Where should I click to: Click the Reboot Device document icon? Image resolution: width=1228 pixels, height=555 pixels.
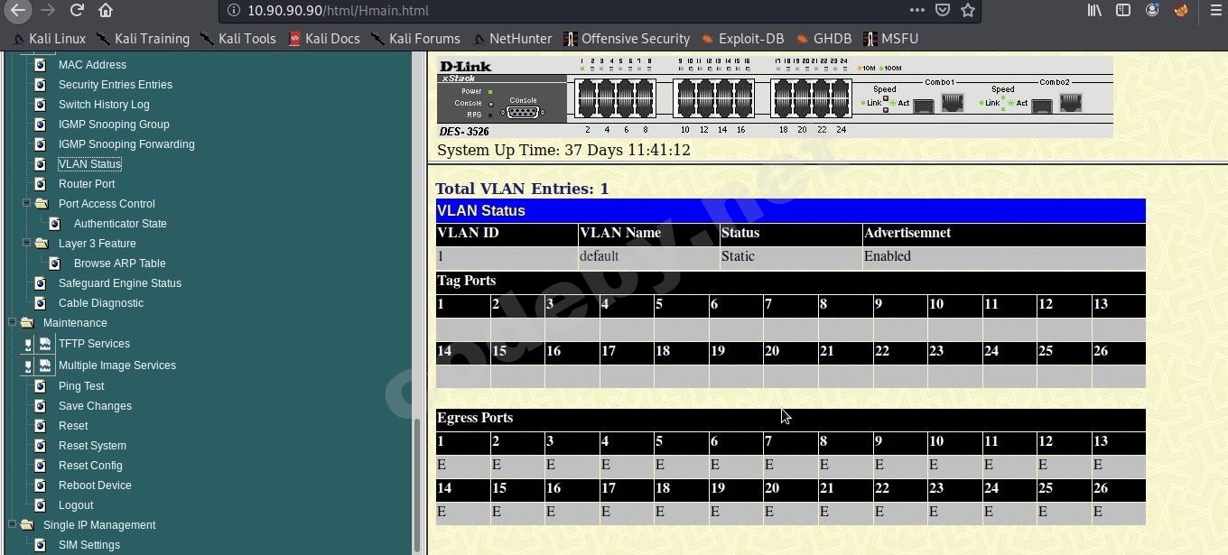coord(40,485)
